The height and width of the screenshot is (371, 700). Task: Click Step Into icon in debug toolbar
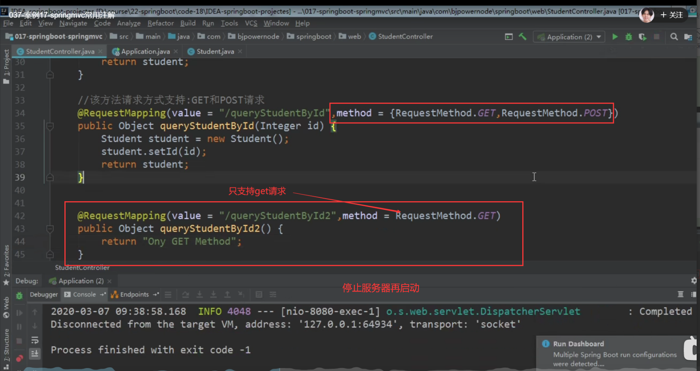(199, 295)
